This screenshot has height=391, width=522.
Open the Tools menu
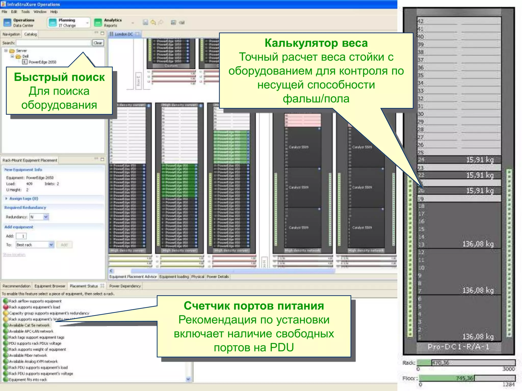25,12
